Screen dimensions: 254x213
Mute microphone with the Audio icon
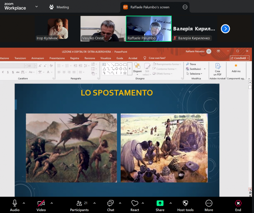15,203
